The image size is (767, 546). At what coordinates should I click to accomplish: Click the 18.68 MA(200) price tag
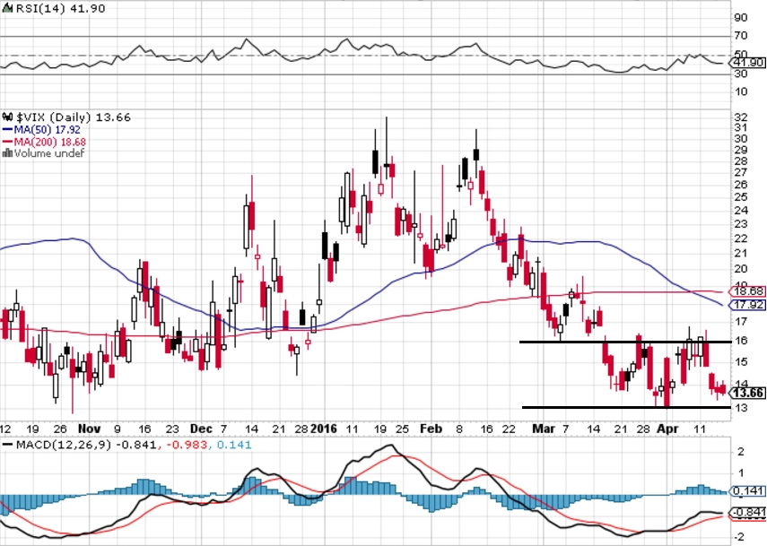pyautogui.click(x=747, y=291)
